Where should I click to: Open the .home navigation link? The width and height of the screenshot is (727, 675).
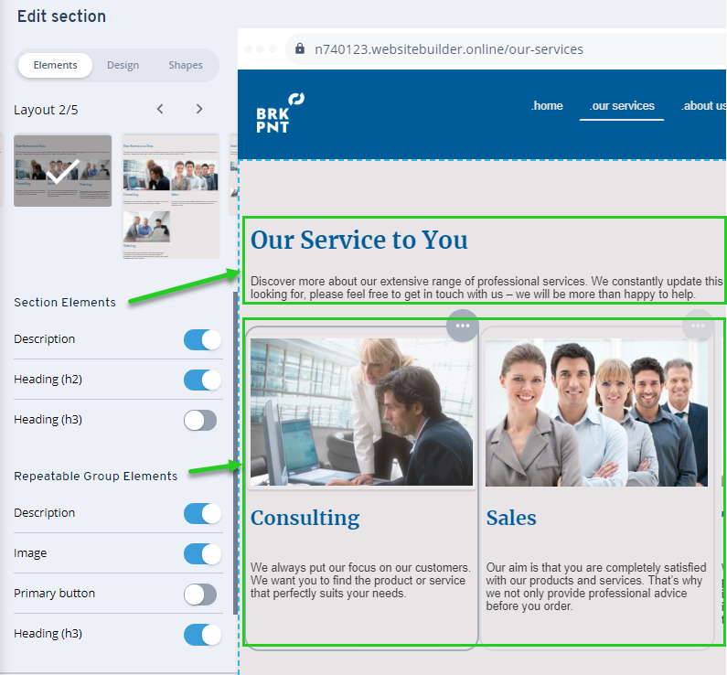[547, 106]
